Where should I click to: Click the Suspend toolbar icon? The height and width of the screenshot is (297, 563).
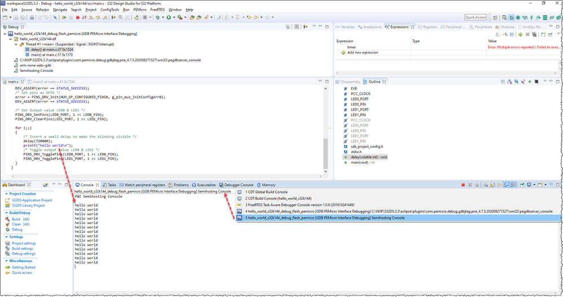(x=71, y=17)
